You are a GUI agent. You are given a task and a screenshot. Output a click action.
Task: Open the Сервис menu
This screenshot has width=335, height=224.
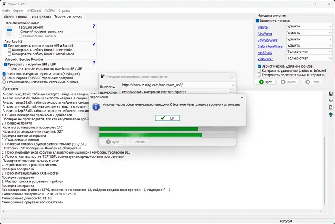[x=18, y=10]
